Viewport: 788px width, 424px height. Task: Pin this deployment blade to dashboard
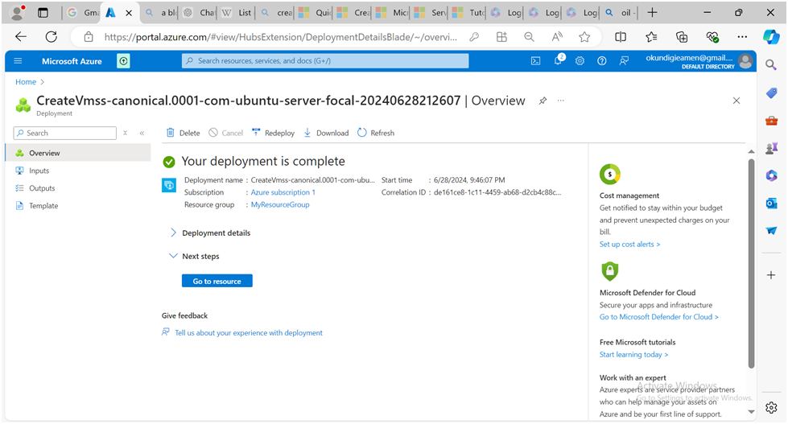(543, 101)
